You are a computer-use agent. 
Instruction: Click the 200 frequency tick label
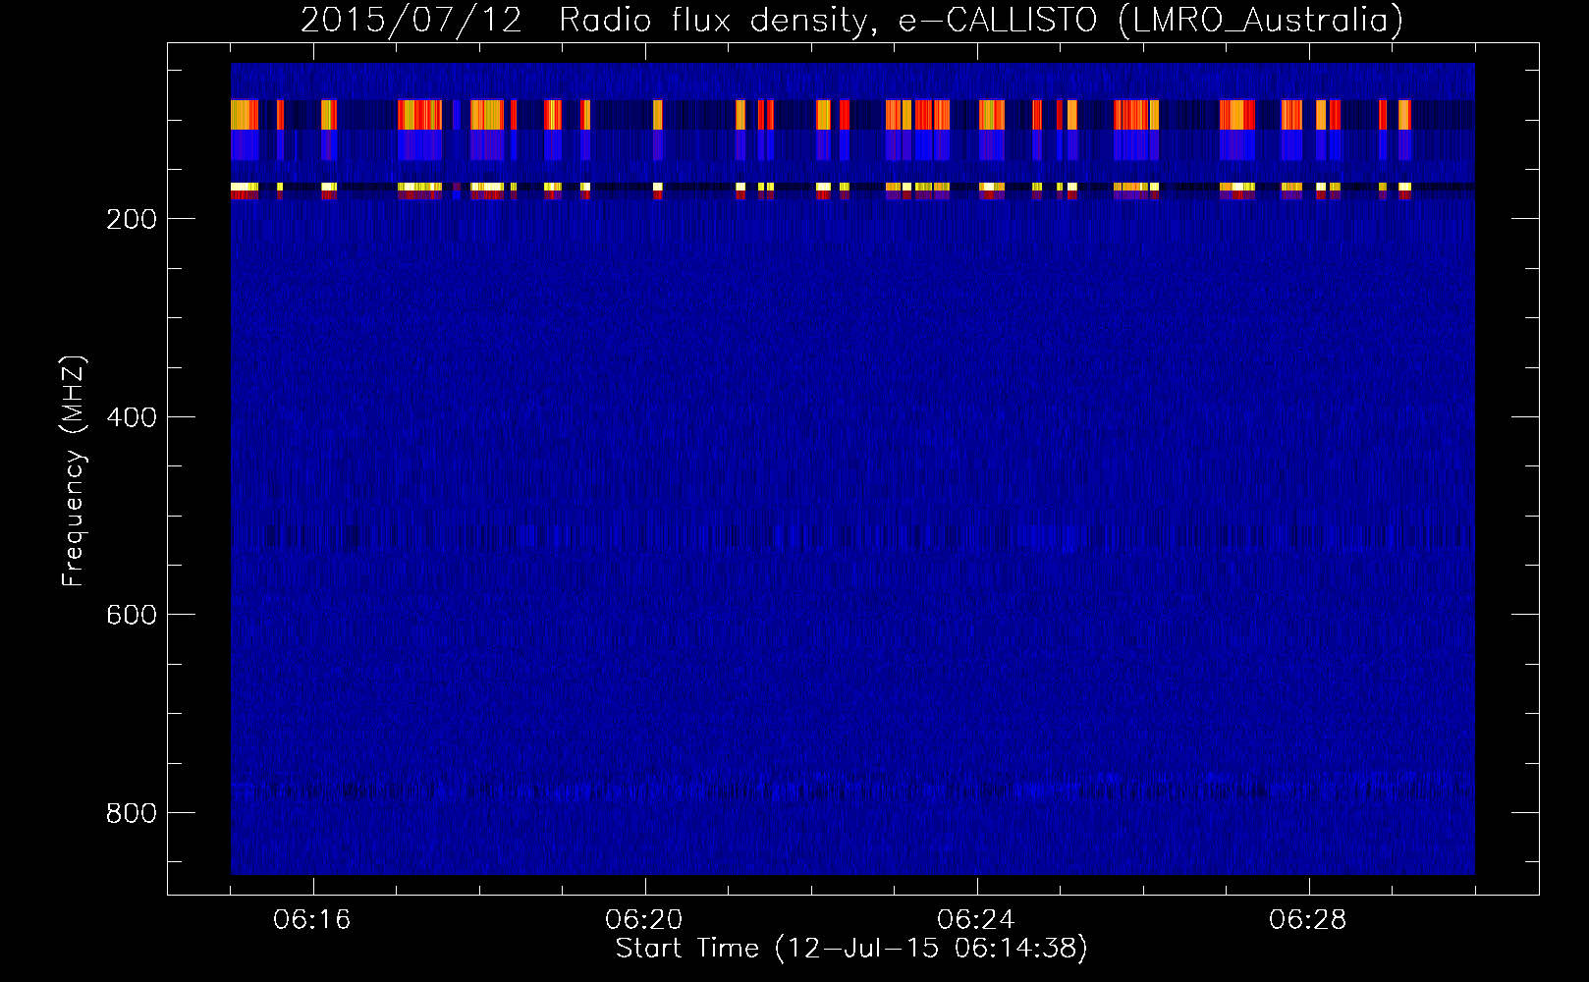click(132, 219)
